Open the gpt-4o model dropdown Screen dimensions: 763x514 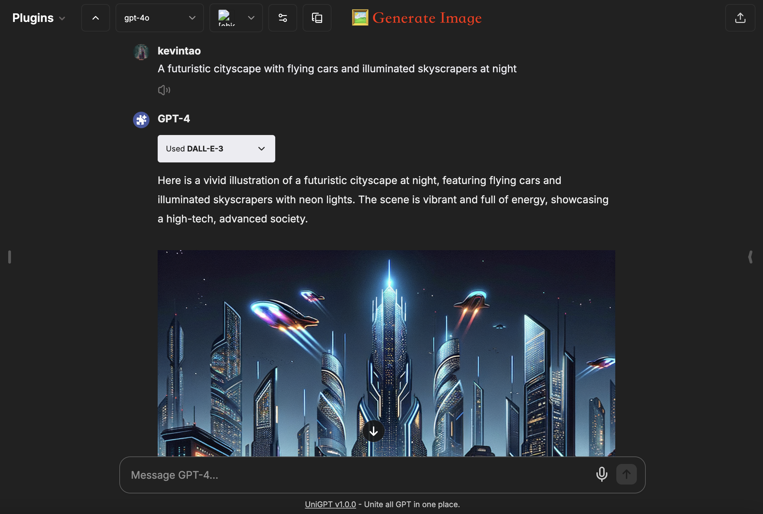coord(159,18)
